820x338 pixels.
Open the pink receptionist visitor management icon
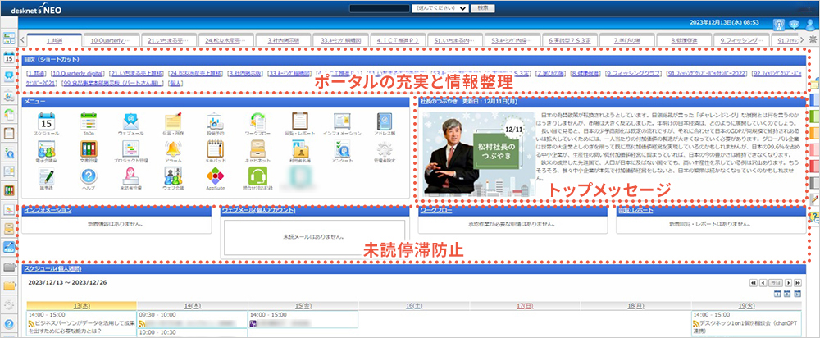pos(130,176)
